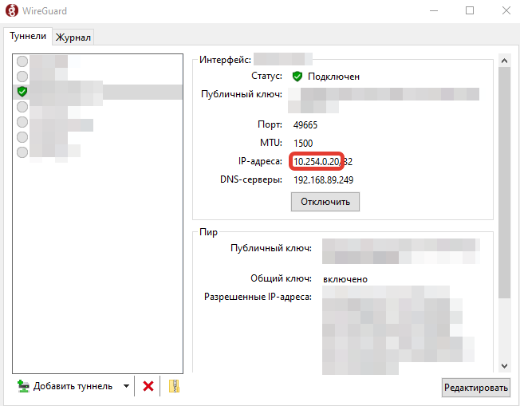Click the IP address 10.254.0.20

tap(317, 162)
